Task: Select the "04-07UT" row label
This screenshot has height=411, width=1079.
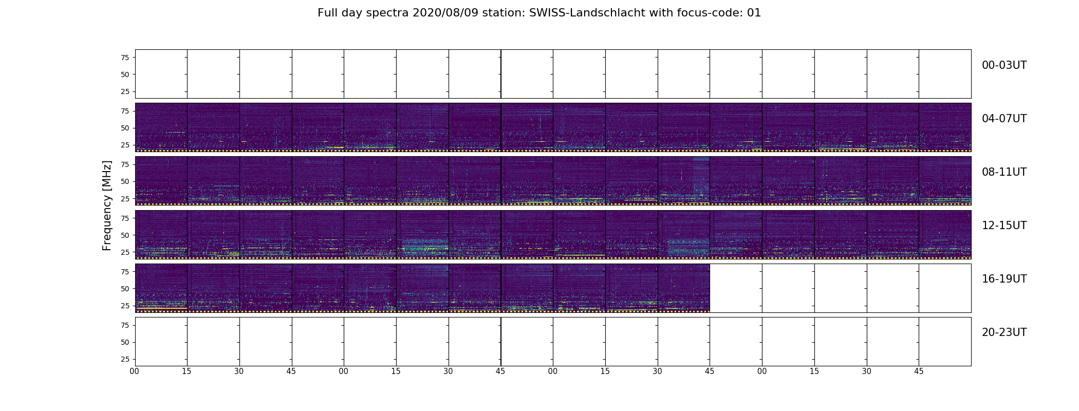Action: click(x=1004, y=119)
